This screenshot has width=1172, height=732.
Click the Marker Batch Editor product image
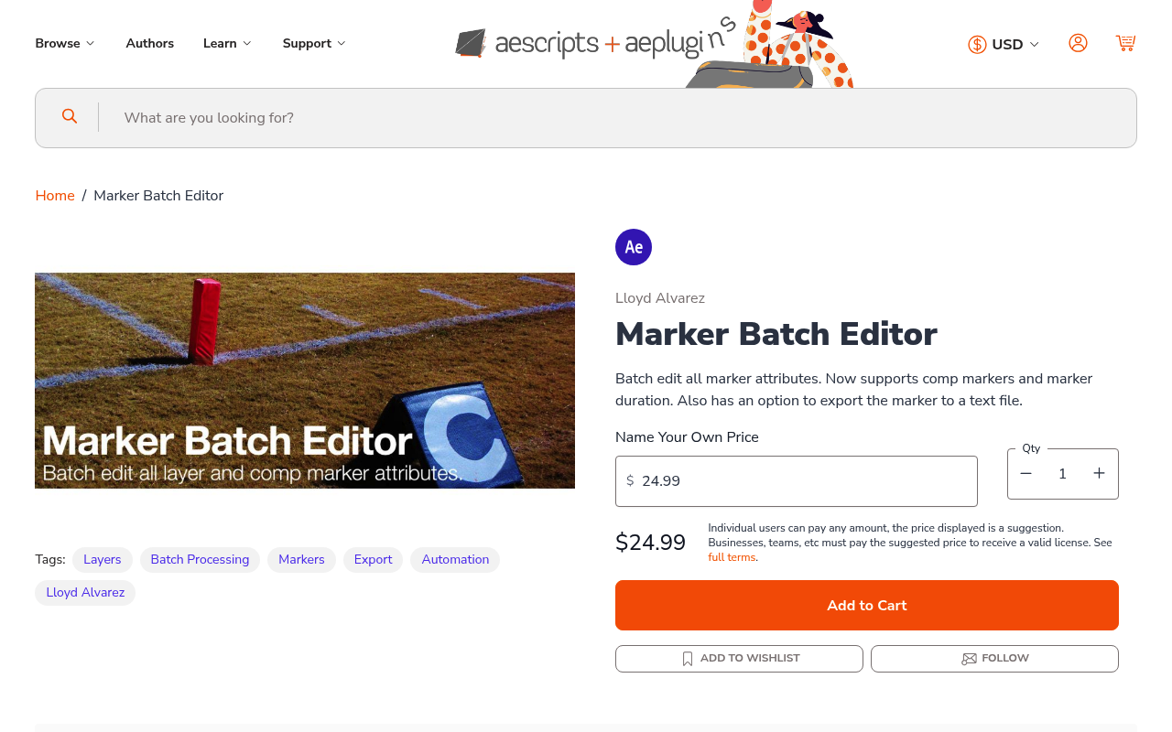pos(305,380)
